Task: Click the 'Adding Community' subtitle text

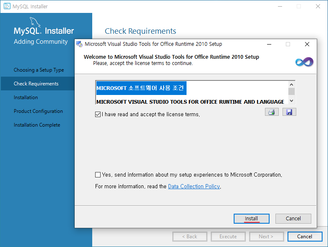Action: tap(41, 42)
